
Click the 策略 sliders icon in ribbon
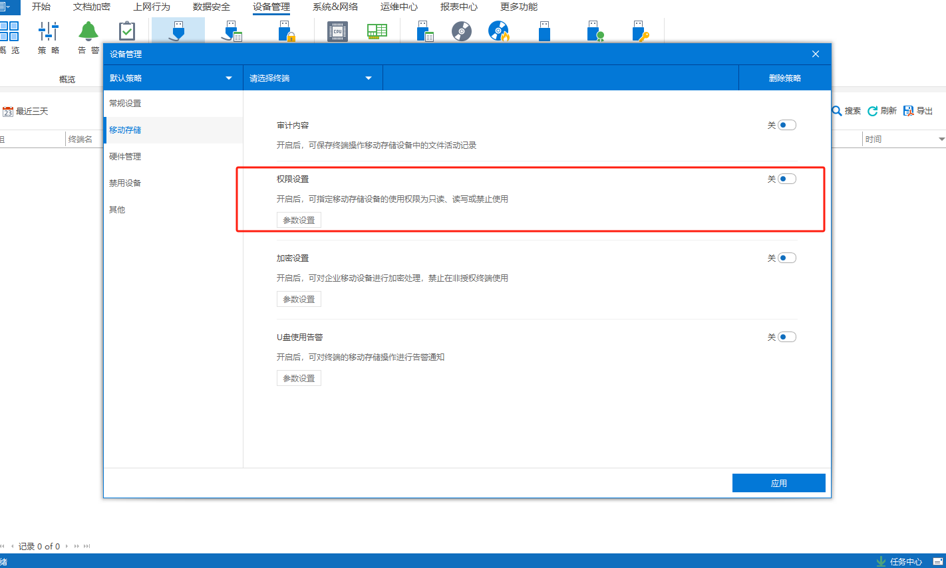[48, 32]
